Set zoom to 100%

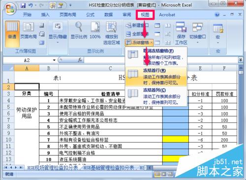(95, 31)
